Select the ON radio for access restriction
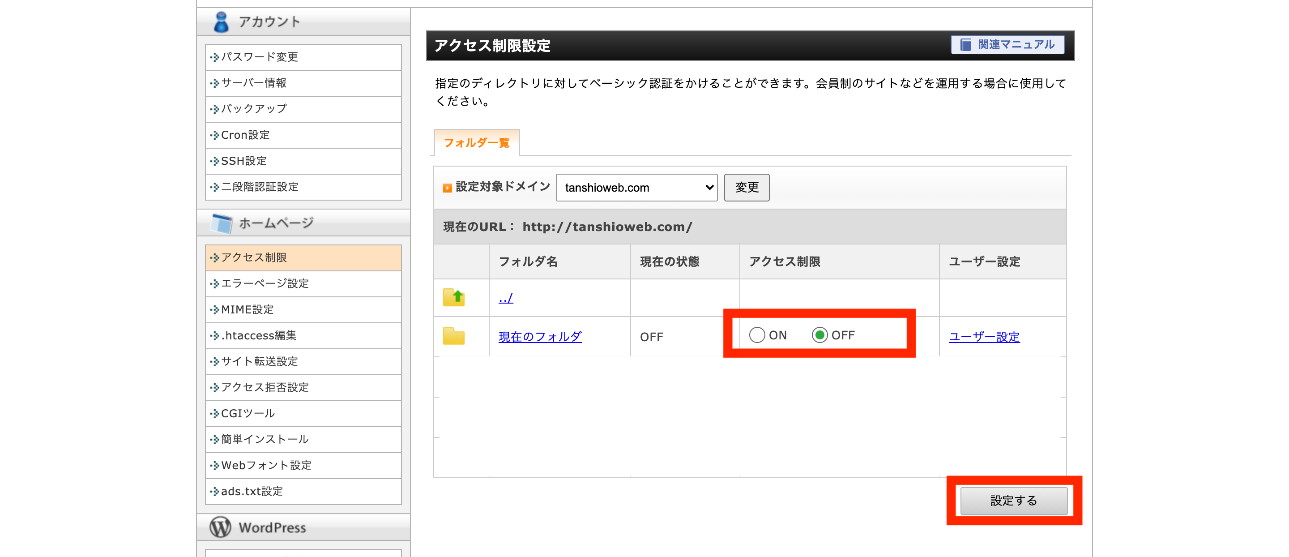This screenshot has height=557, width=1289. tap(756, 335)
